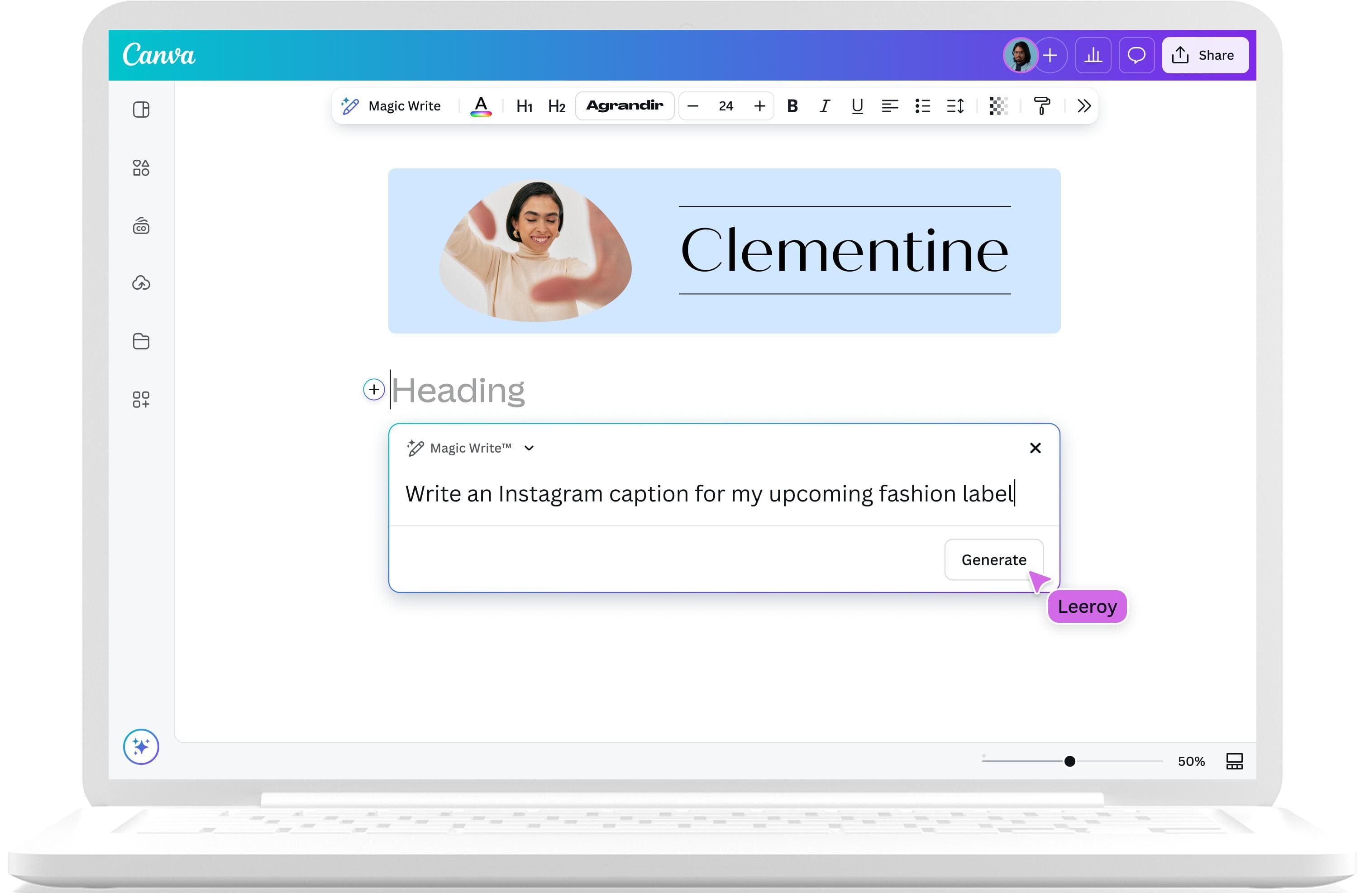Increase font size with plus button
This screenshot has width=1365, height=893.
[x=759, y=106]
